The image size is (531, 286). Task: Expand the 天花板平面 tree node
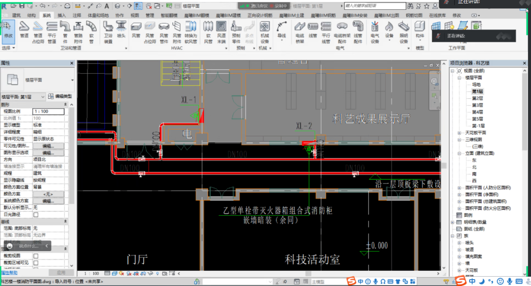pos(460,133)
